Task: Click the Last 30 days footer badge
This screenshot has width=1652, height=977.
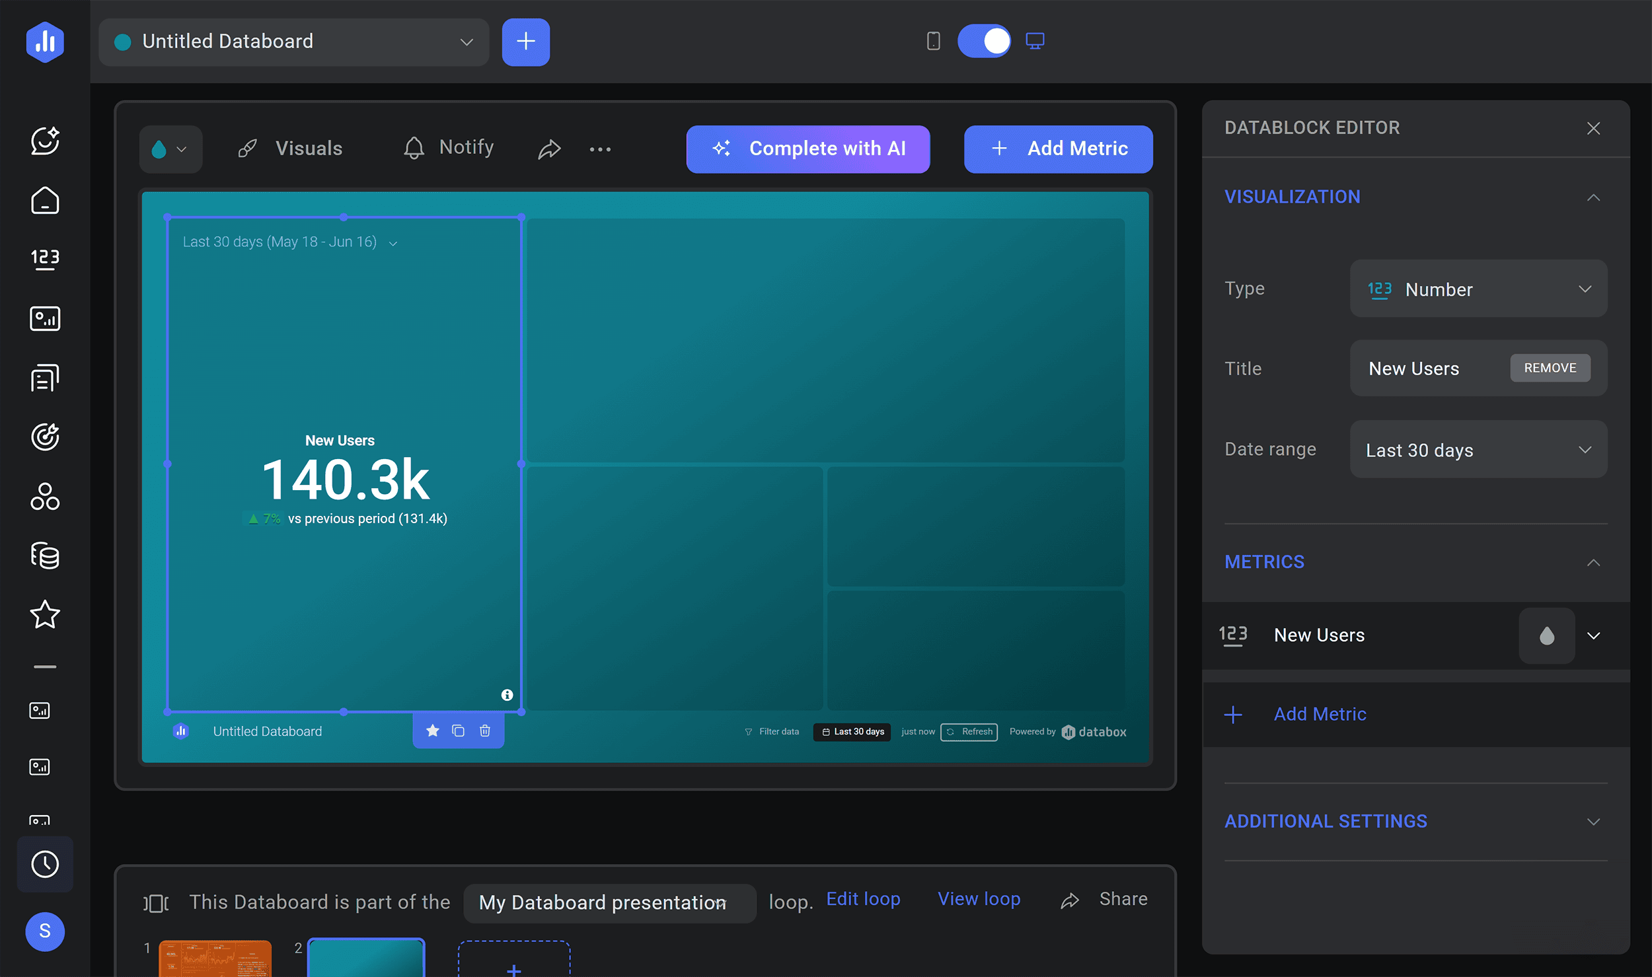Action: pos(852,732)
